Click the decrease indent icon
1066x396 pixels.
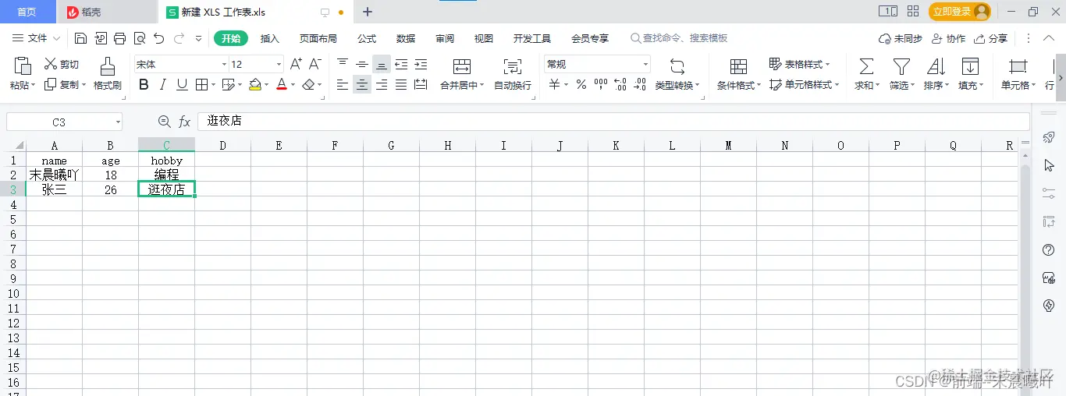[x=401, y=64]
